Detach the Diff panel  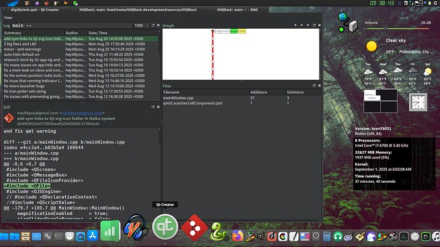(153, 107)
